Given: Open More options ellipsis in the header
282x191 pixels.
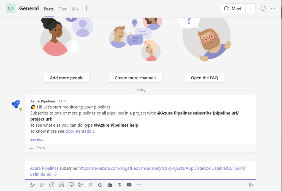Looking at the screenshot, I should pos(273,8).
